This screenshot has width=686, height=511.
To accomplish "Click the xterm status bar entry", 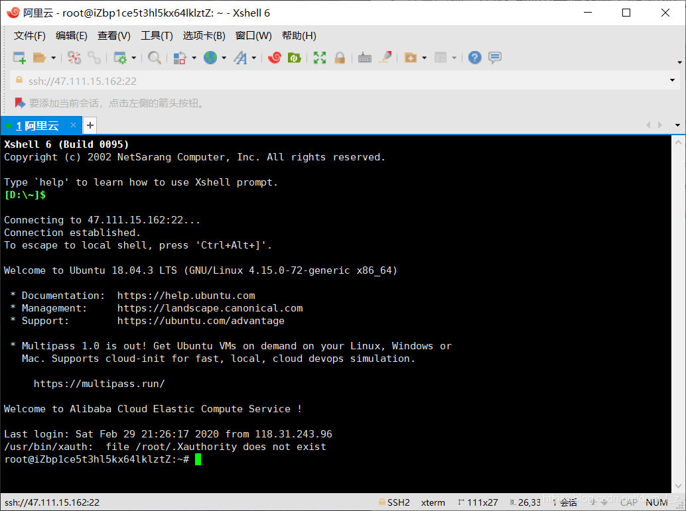I will (x=433, y=502).
